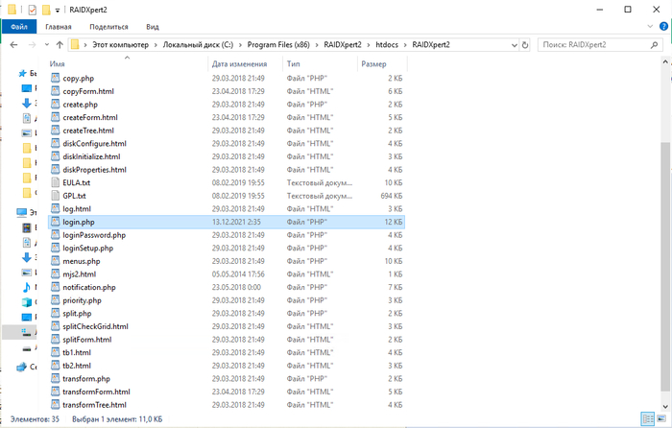Open 3D Objects cube icon in sidebar

(27, 302)
